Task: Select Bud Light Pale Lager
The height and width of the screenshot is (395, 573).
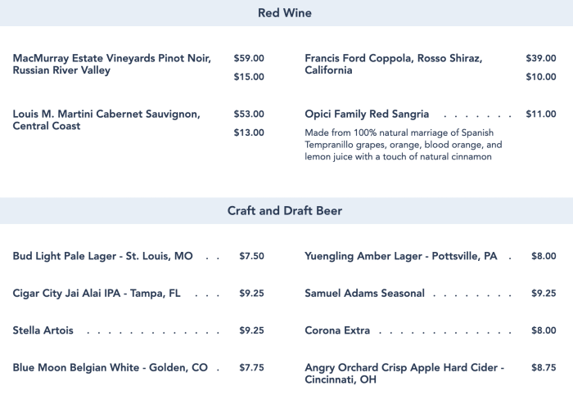Action: [103, 256]
